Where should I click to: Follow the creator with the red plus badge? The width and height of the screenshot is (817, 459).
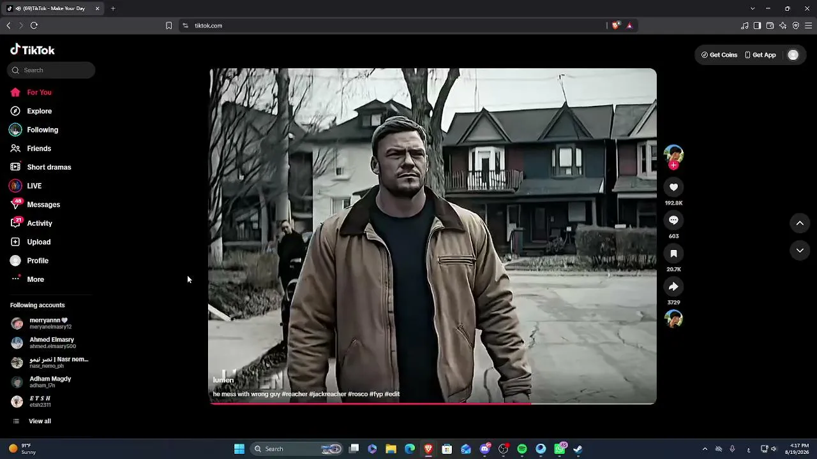coord(673,165)
